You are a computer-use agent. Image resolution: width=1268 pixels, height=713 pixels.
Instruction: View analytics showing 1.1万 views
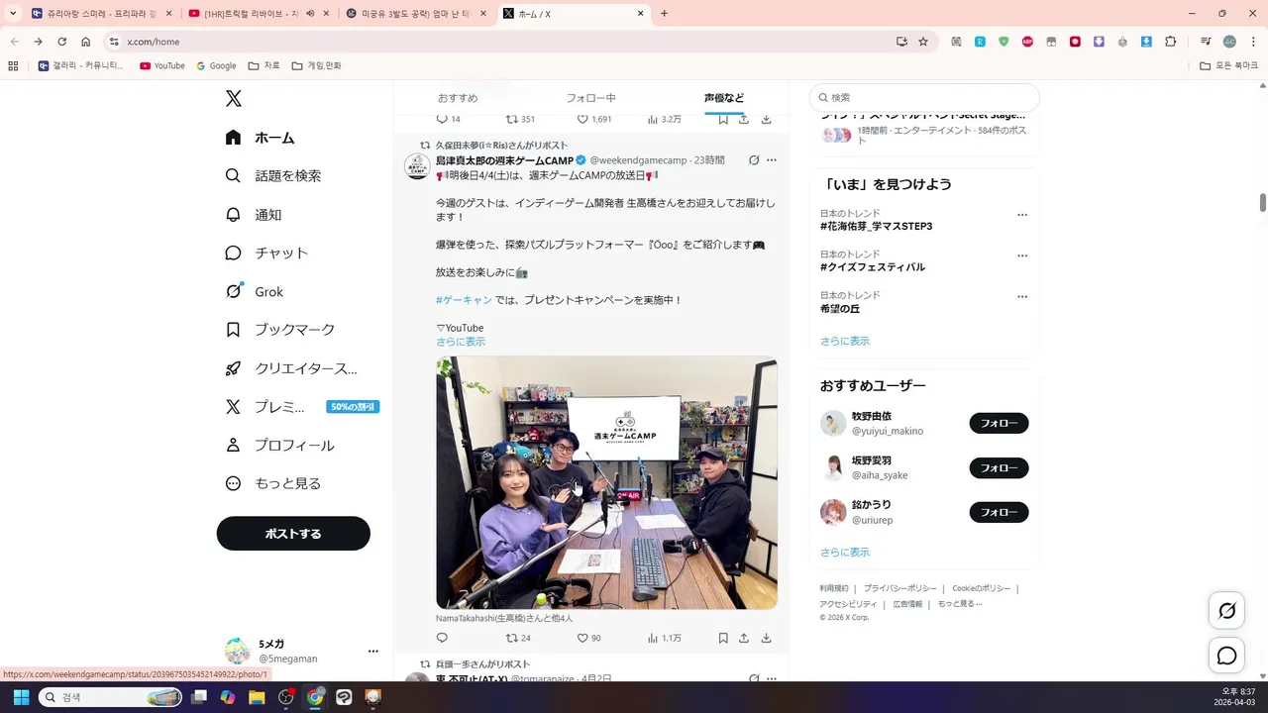click(x=665, y=638)
